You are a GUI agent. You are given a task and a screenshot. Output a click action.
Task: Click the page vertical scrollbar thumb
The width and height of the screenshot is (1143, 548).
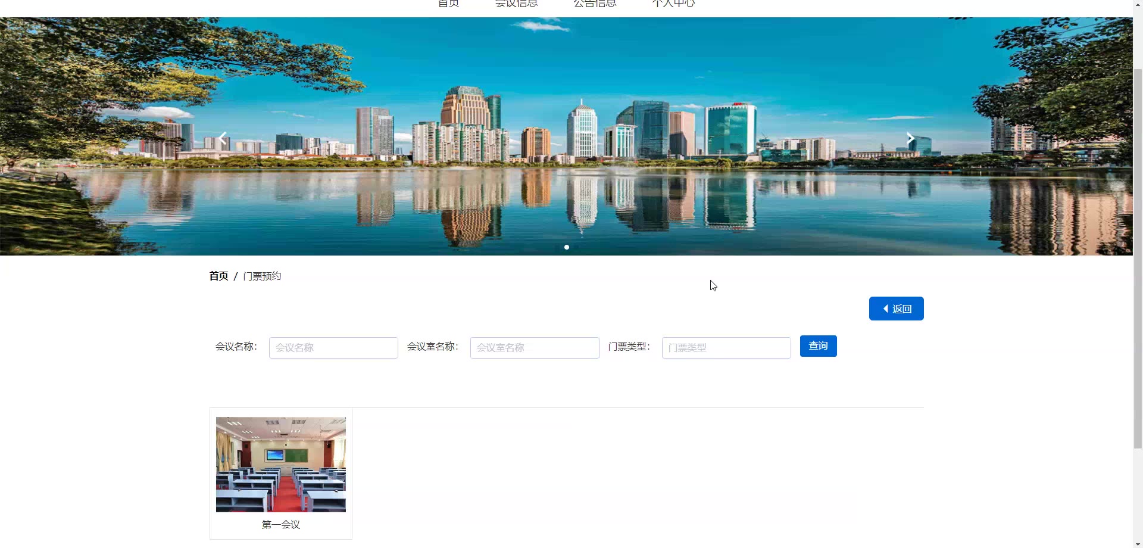tap(1138, 258)
